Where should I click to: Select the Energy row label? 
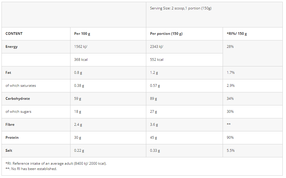tap(12, 47)
